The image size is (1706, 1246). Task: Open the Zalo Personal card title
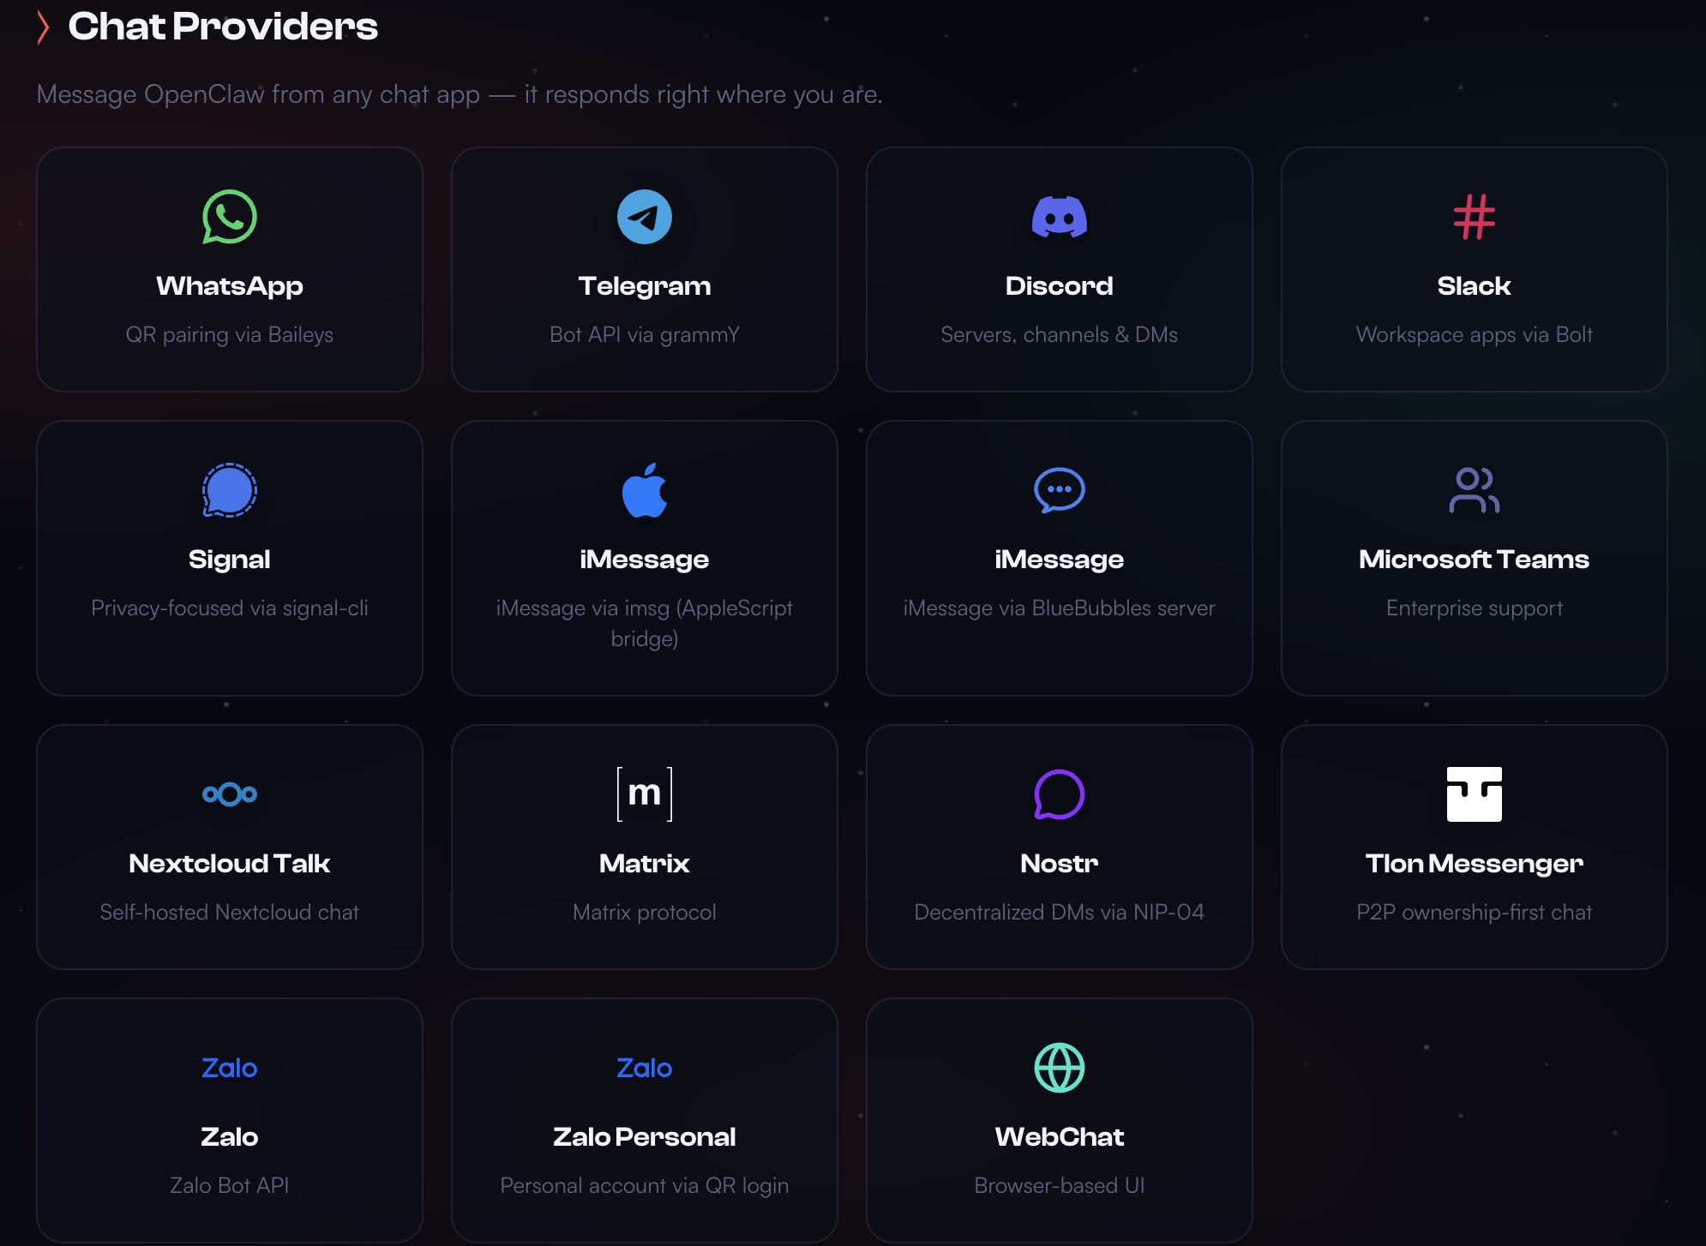(644, 1136)
